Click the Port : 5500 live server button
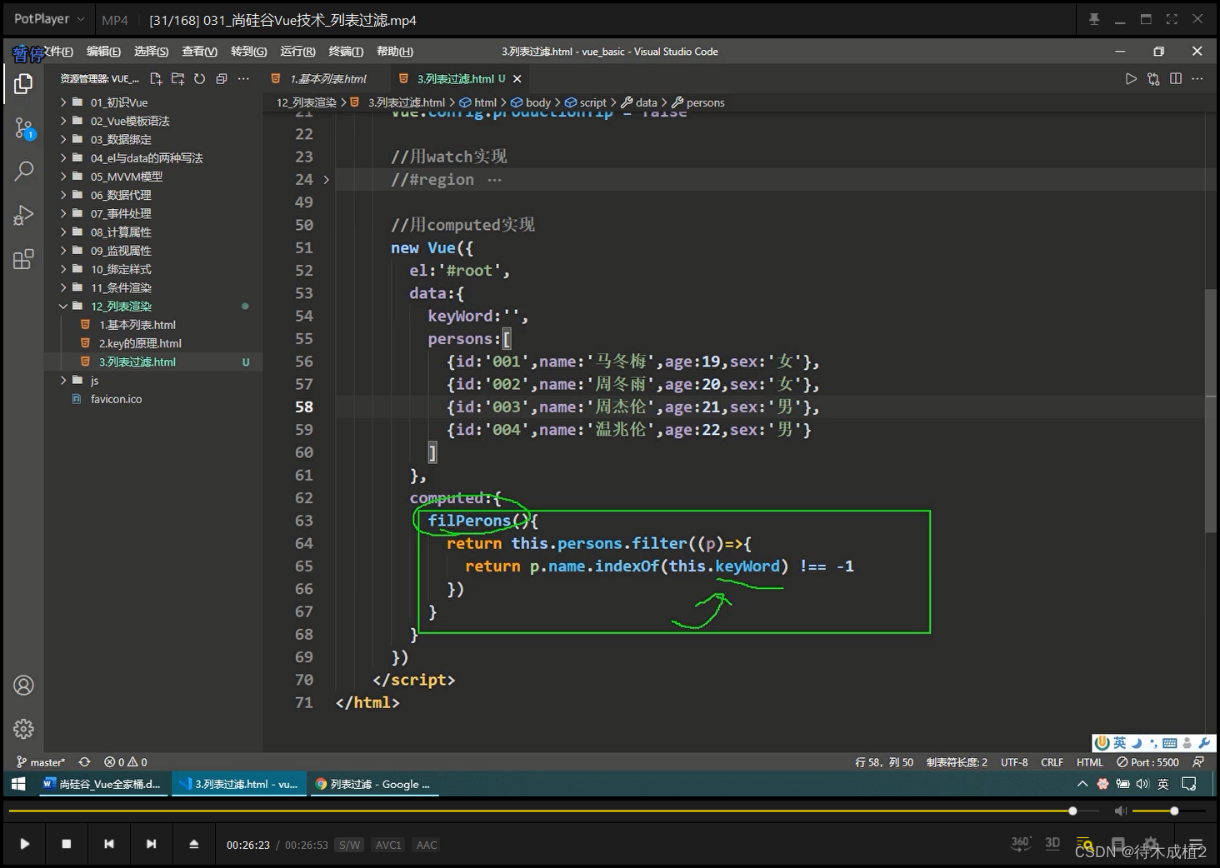This screenshot has height=868, width=1220. pyautogui.click(x=1148, y=762)
